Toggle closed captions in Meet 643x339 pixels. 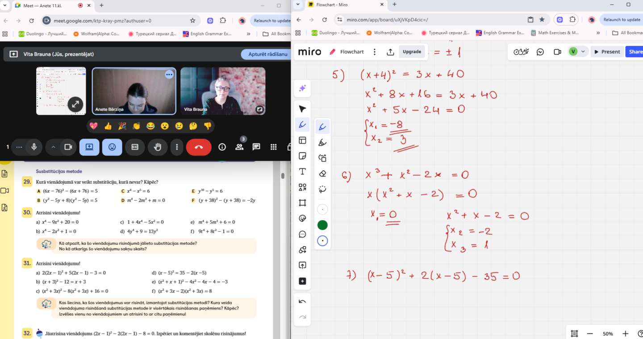click(134, 147)
